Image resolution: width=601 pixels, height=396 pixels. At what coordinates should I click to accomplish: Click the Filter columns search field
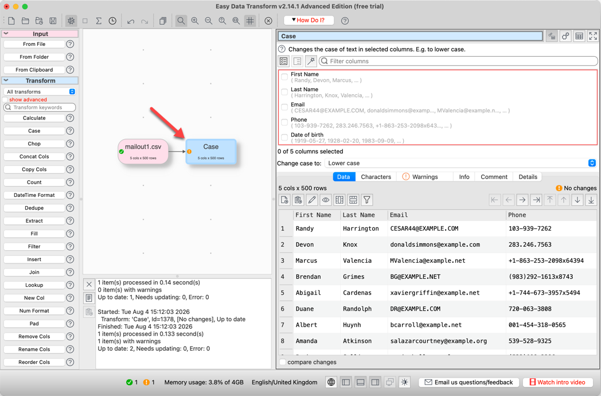coord(458,61)
